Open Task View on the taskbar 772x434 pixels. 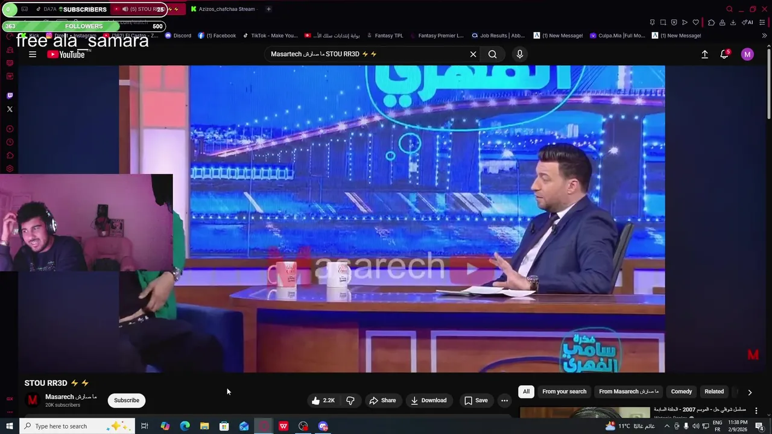145,426
